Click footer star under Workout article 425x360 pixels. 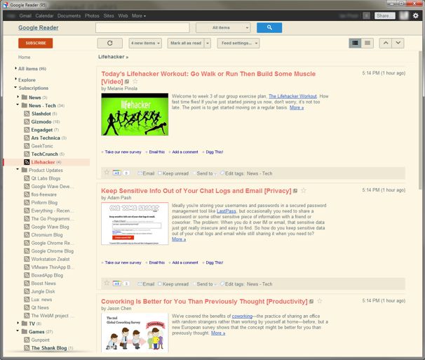107,172
